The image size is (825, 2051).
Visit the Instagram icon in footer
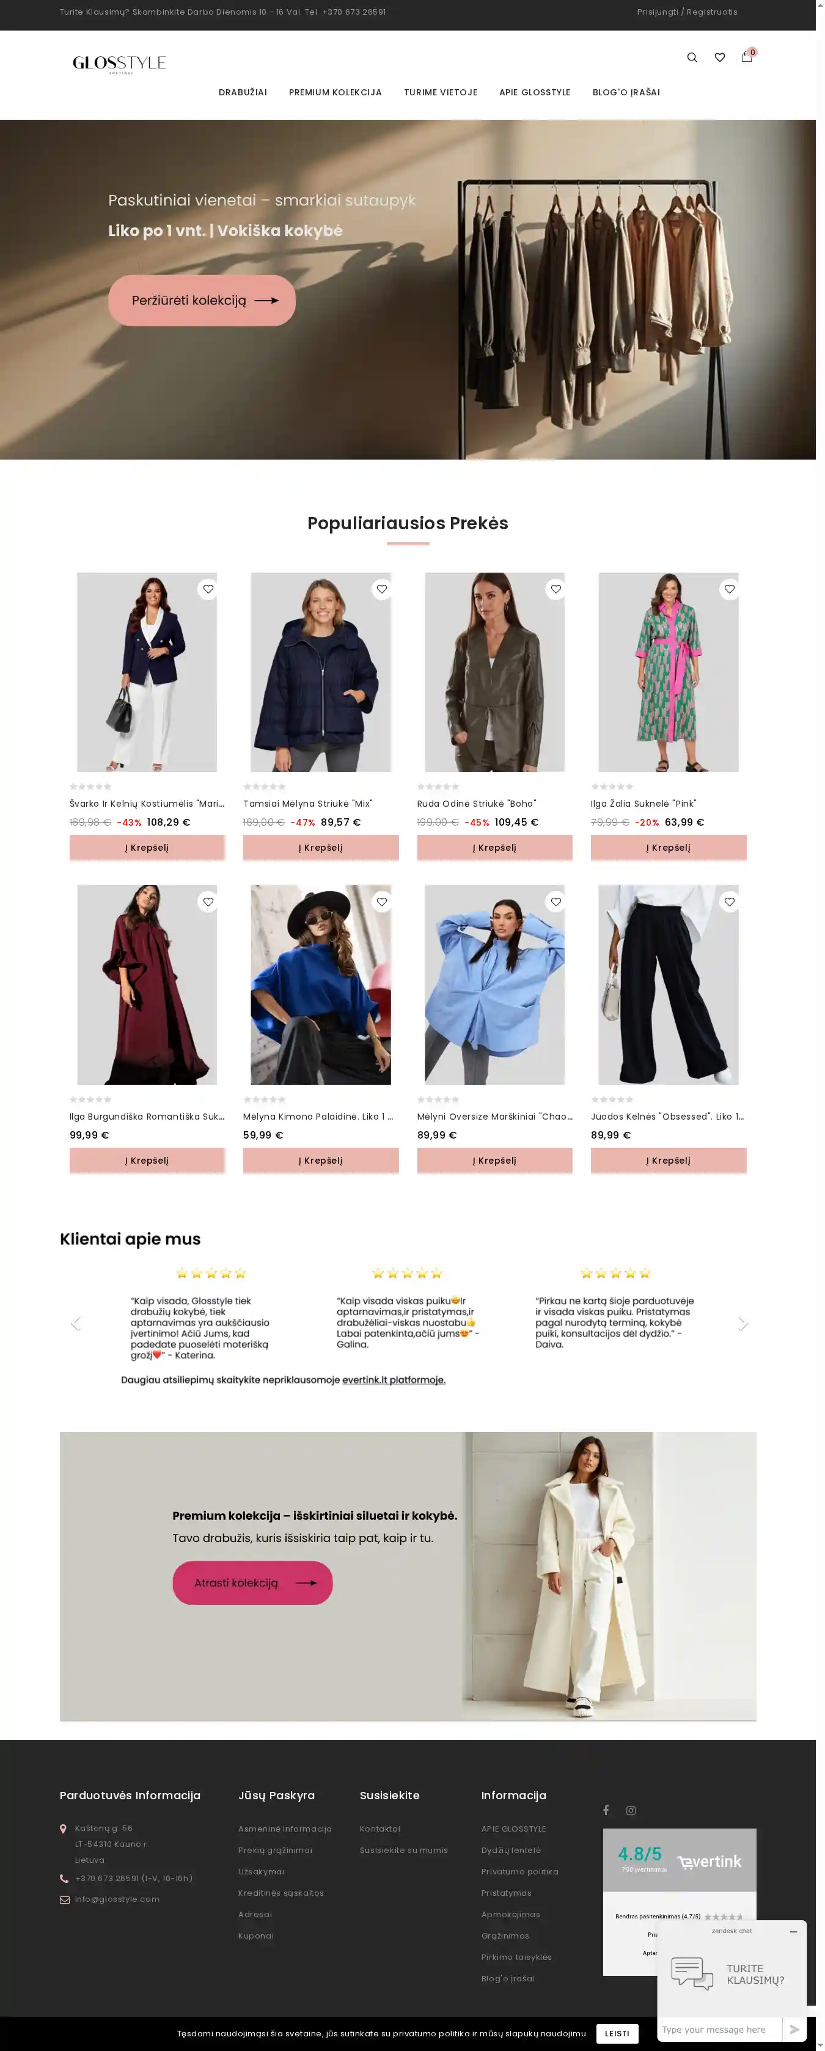pyautogui.click(x=631, y=1810)
